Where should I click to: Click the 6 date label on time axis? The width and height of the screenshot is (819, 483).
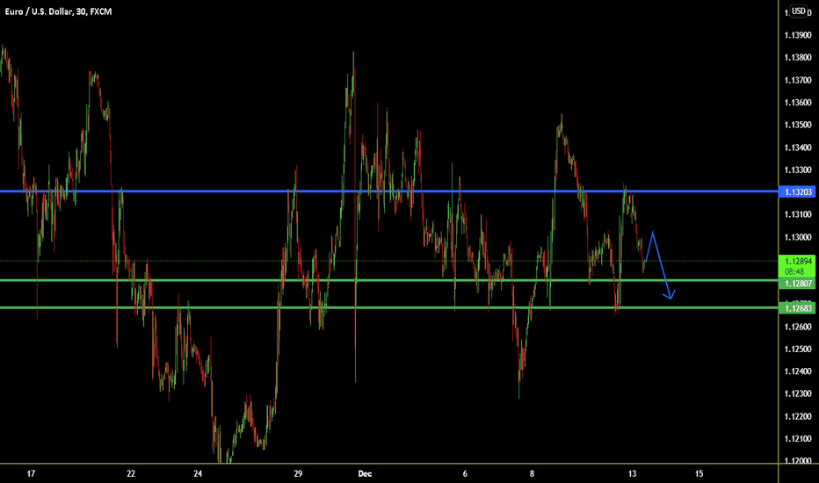465,474
